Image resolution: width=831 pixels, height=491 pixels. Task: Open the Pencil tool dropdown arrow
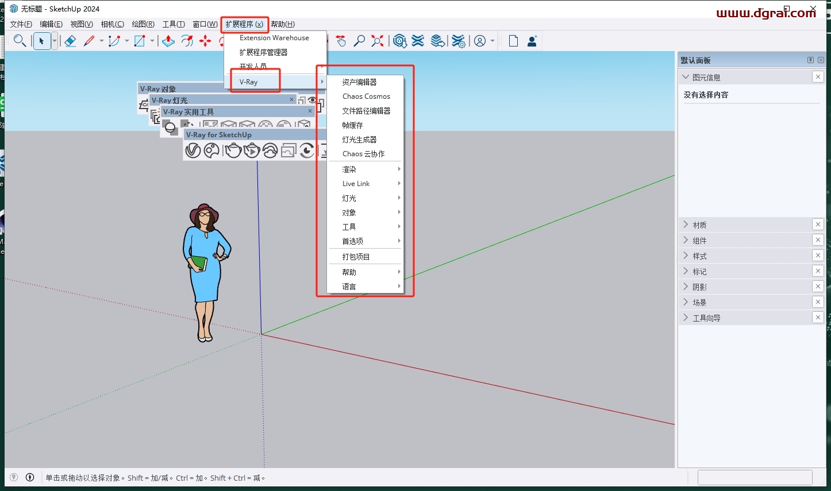click(102, 41)
